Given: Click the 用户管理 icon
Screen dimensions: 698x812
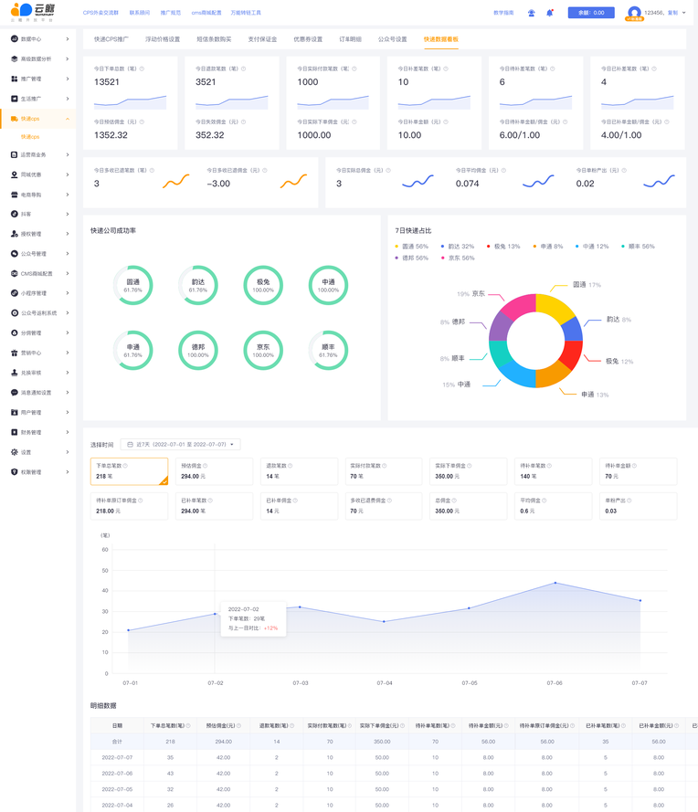Looking at the screenshot, I should pyautogui.click(x=15, y=412).
